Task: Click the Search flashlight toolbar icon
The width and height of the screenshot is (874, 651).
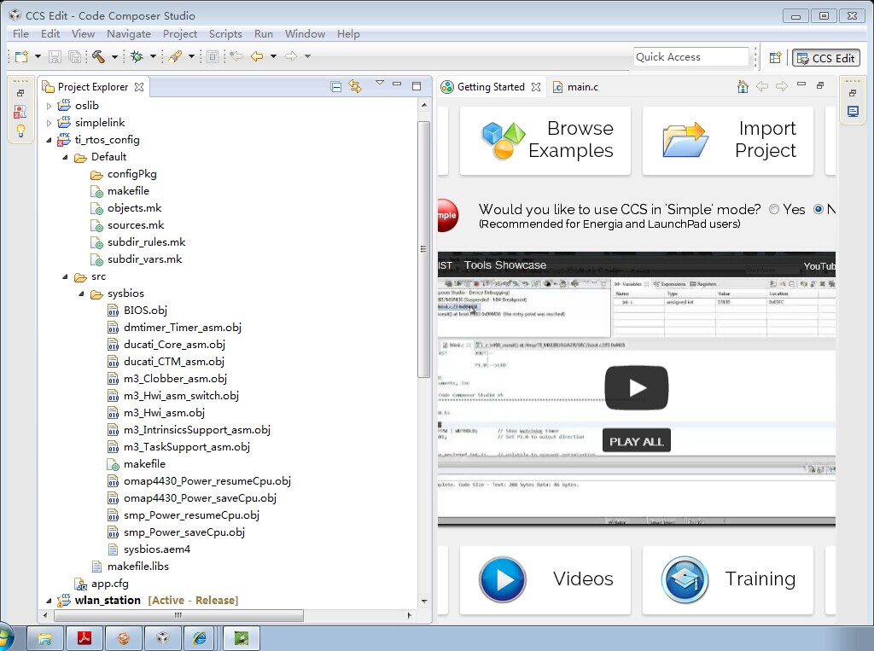Action: (x=175, y=56)
